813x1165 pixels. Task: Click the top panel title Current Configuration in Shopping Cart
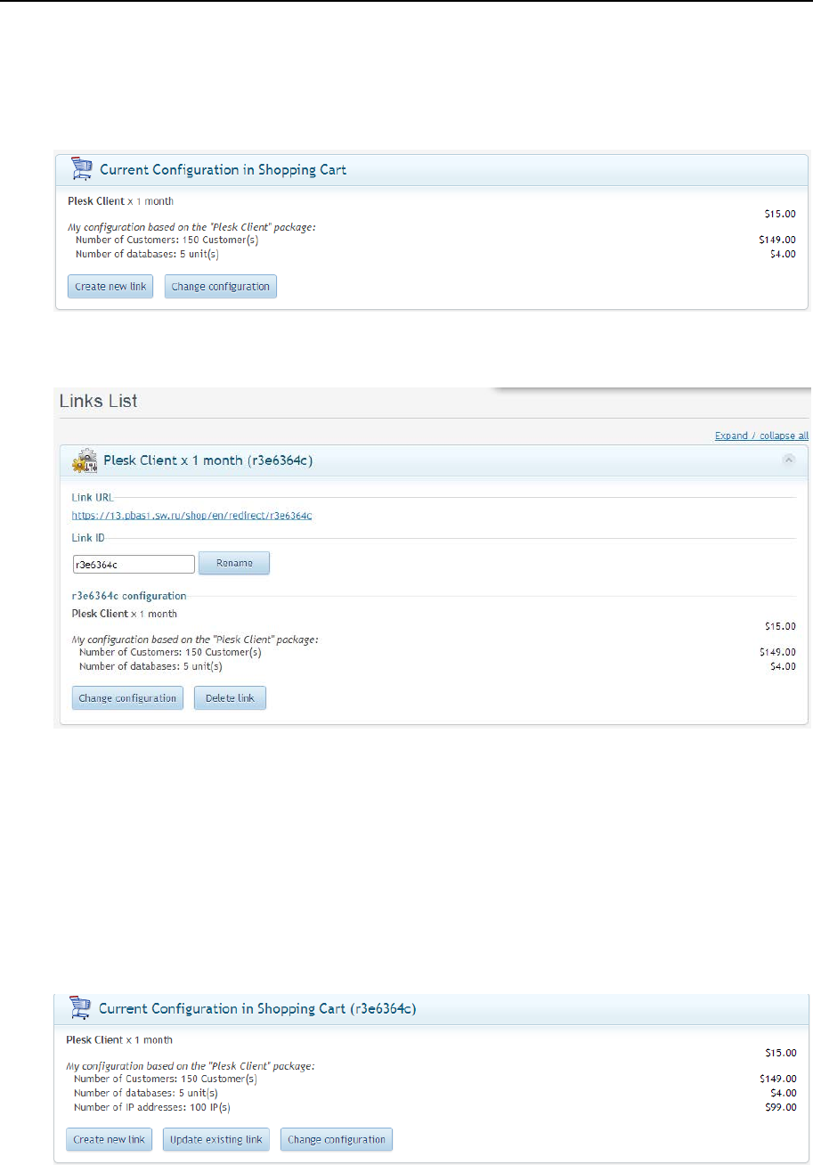[223, 169]
